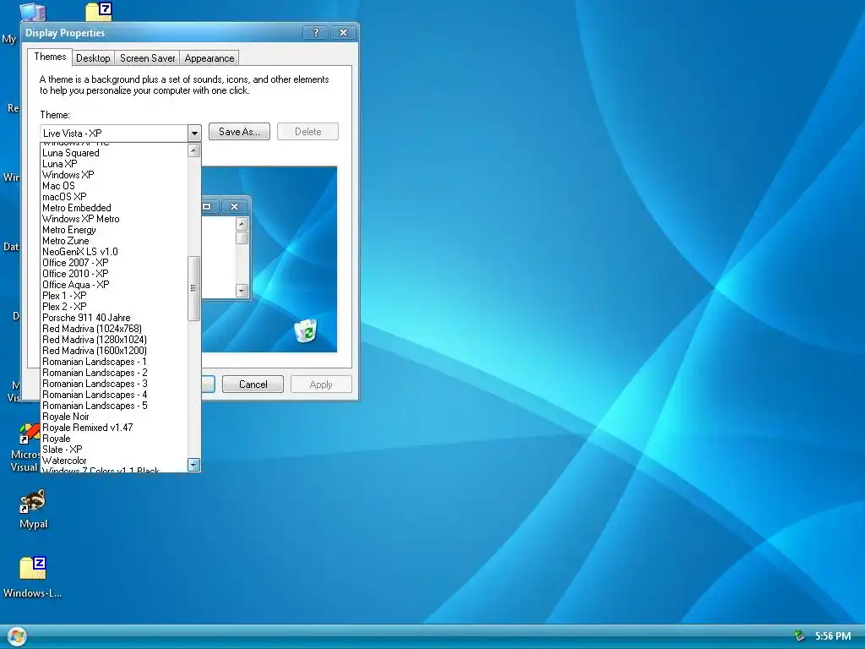Click the Cancel button
This screenshot has height=649, width=865.
(x=253, y=384)
